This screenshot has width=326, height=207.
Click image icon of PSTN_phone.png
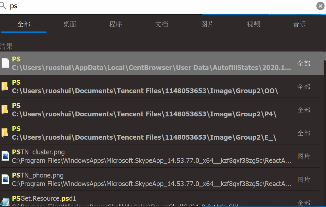(x=5, y=179)
